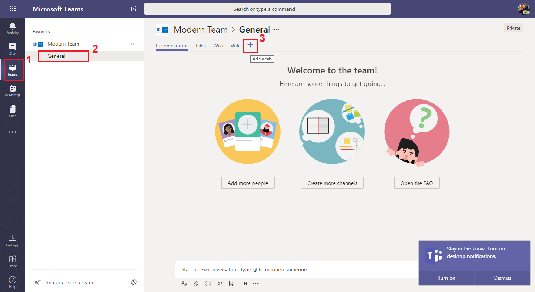Open General channel more options ellipsis
The height and width of the screenshot is (292, 535).
[276, 30]
